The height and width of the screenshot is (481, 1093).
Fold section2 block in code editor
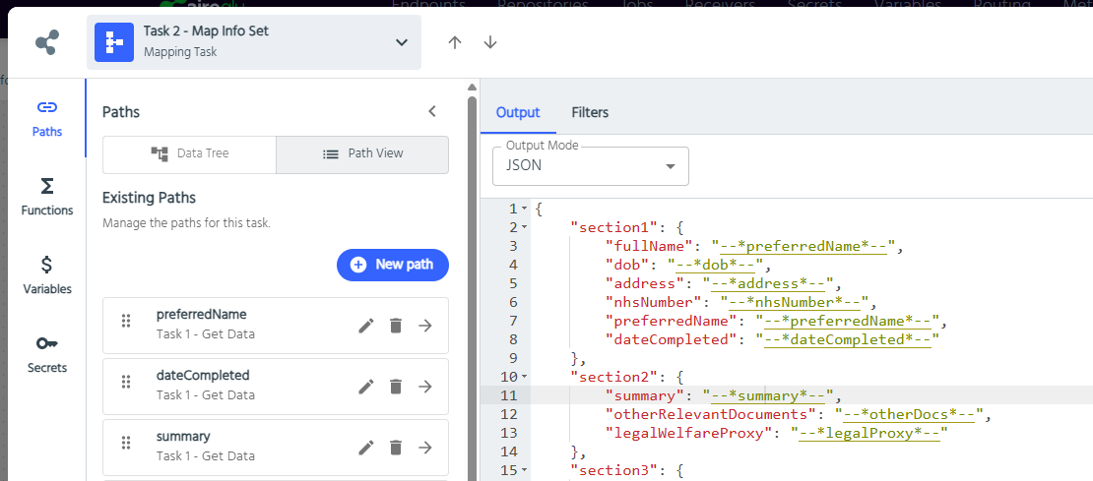pos(523,377)
